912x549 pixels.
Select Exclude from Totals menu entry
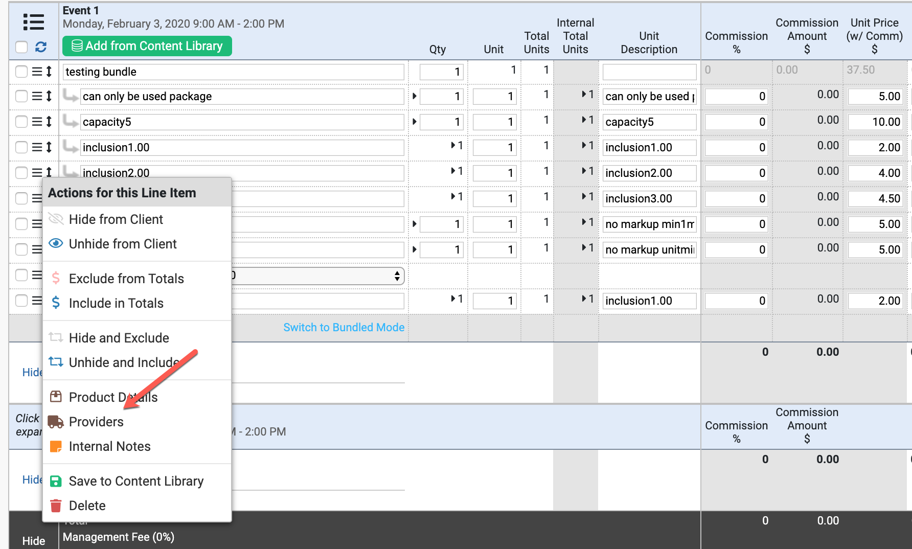coord(137,279)
